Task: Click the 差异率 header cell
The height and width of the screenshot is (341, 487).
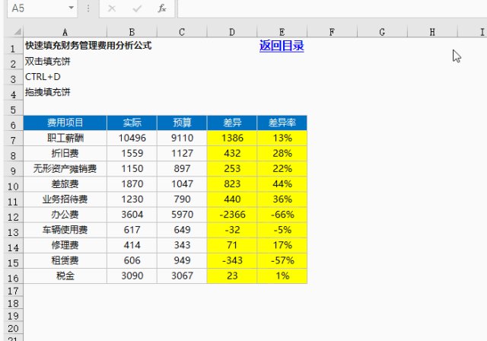Action: 282,123
